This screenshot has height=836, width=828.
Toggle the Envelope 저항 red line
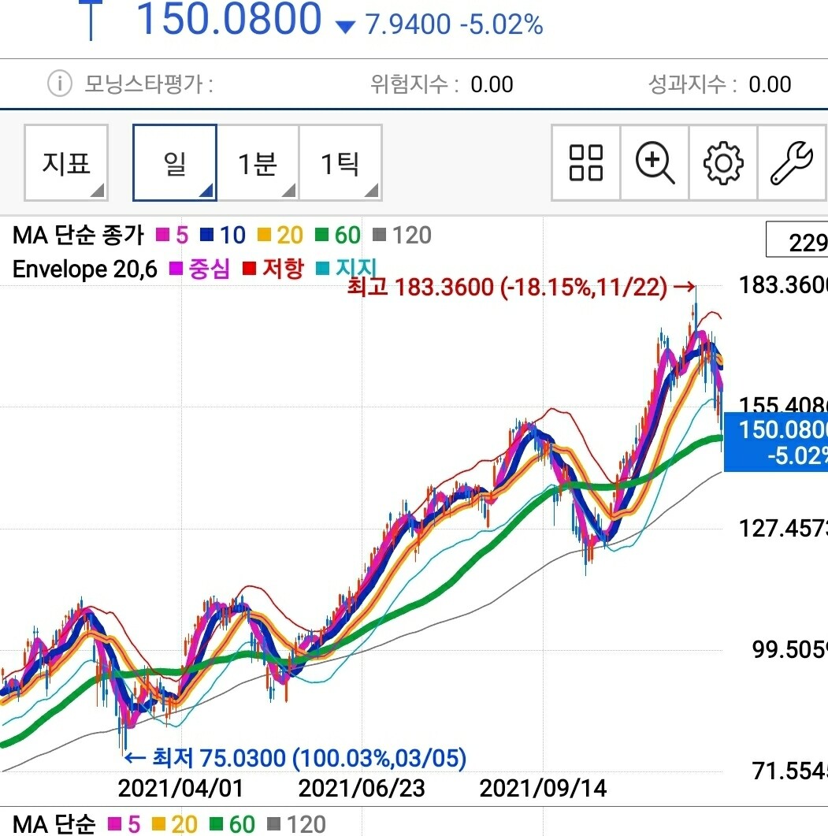273,269
